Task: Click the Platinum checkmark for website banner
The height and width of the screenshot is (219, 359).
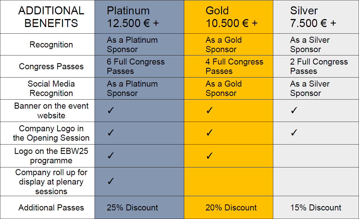Action: (x=111, y=111)
